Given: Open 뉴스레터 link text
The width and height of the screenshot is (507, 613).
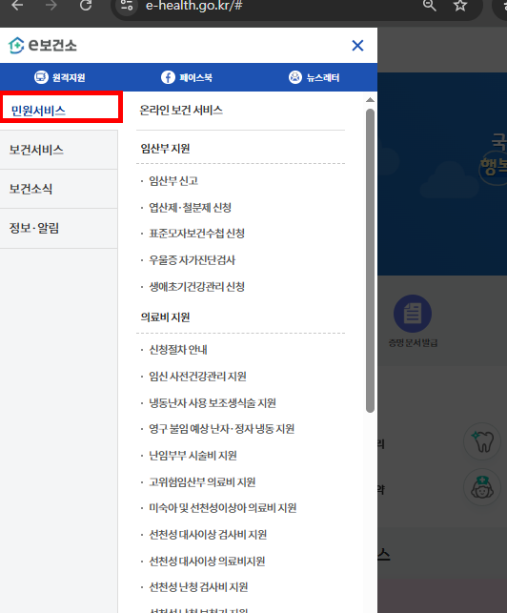Looking at the screenshot, I should [323, 77].
